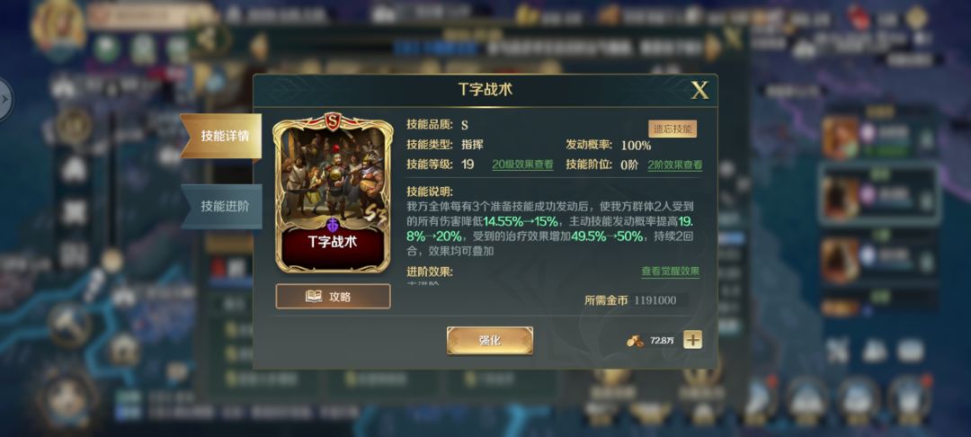Close the T字战术 skill dialog
This screenshot has height=437, width=971.
click(699, 91)
